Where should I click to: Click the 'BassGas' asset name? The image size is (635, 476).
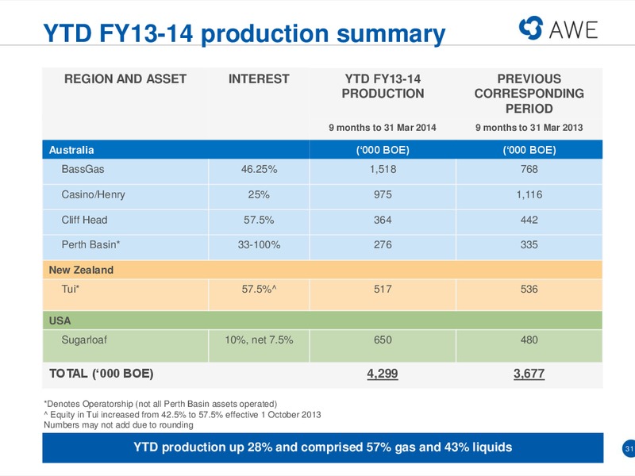pos(83,169)
